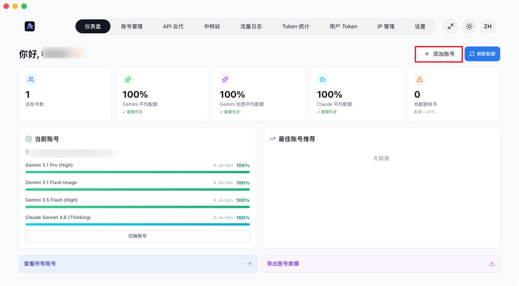
Task: Click the 配额 < 20% text
Action: pos(424,112)
